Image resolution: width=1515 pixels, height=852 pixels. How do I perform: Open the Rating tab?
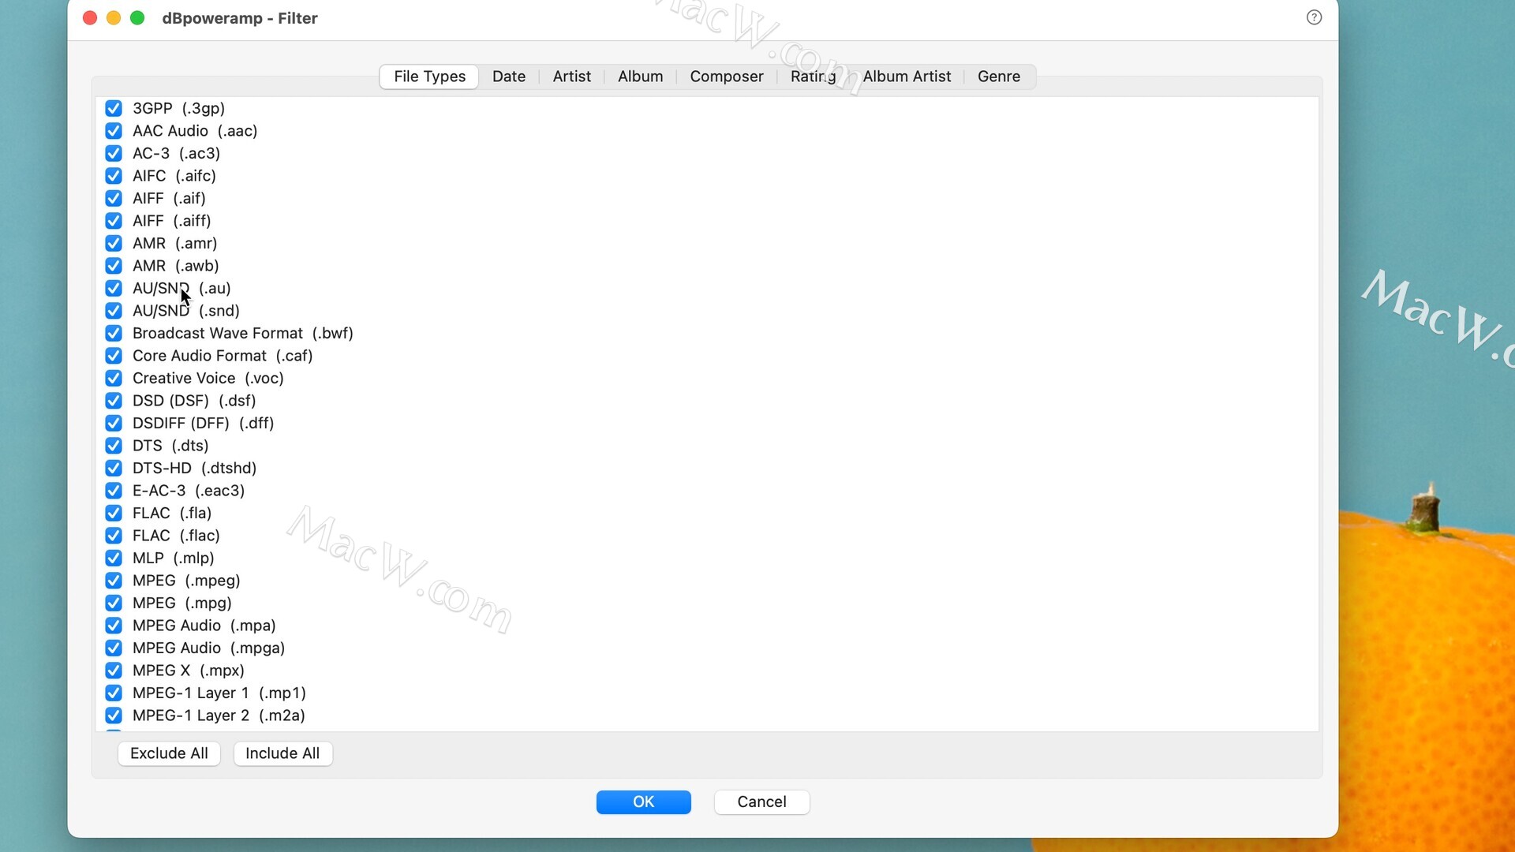click(813, 77)
